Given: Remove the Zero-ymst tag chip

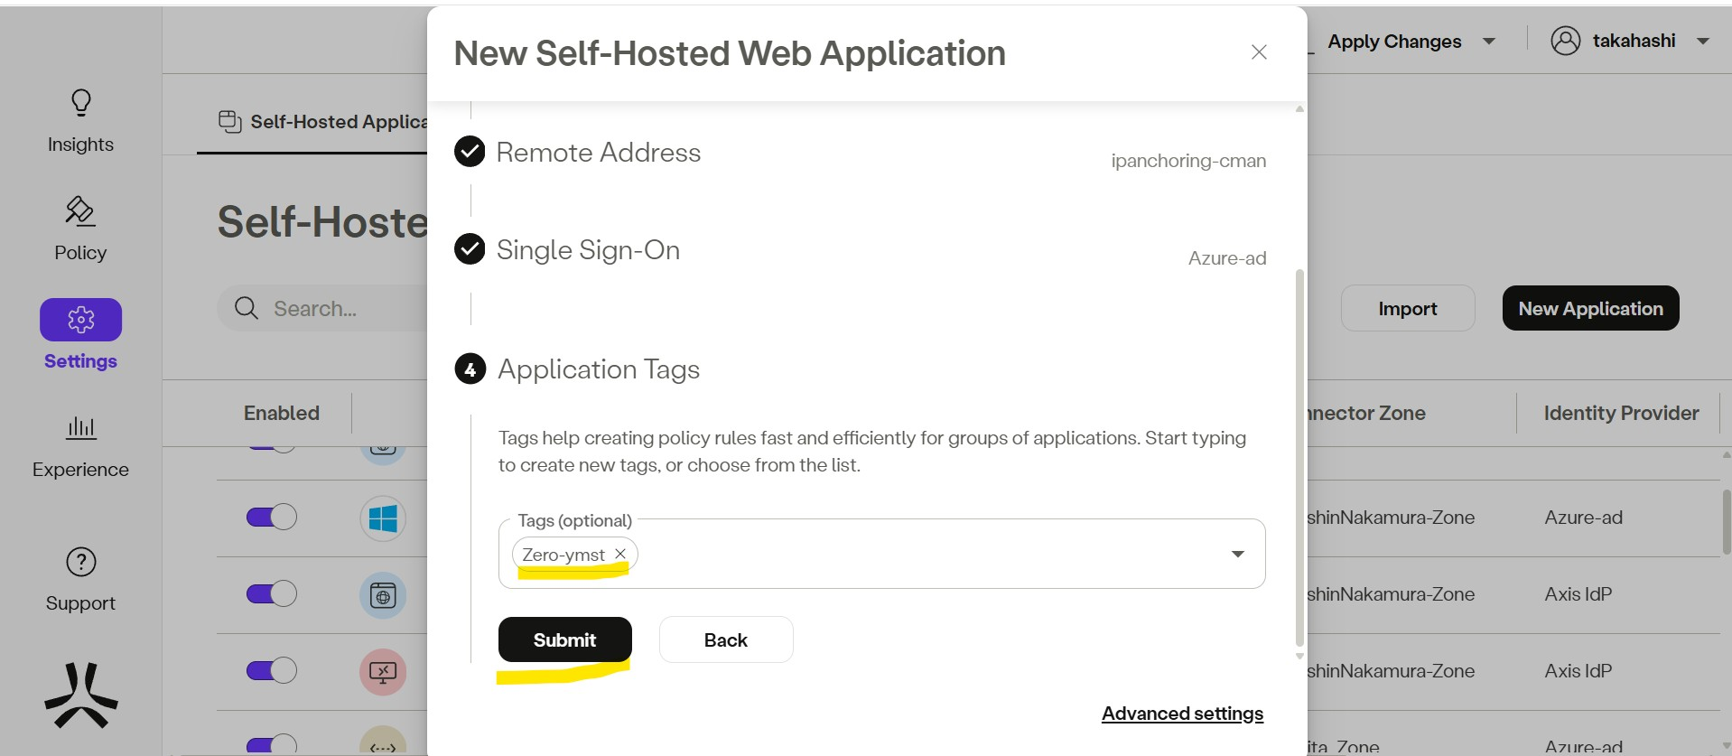Looking at the screenshot, I should 620,554.
